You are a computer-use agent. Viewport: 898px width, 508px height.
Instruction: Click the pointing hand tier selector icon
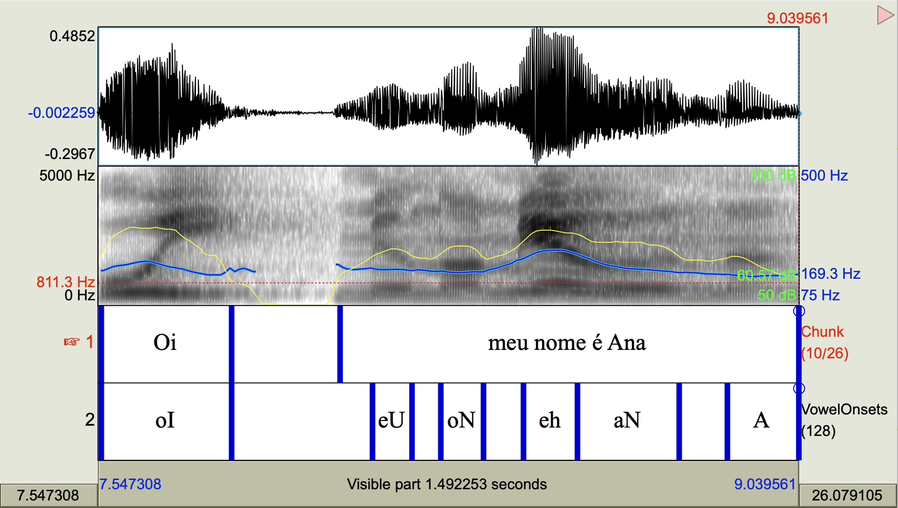[x=72, y=342]
